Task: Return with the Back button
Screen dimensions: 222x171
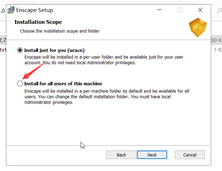Action: tap(121, 155)
